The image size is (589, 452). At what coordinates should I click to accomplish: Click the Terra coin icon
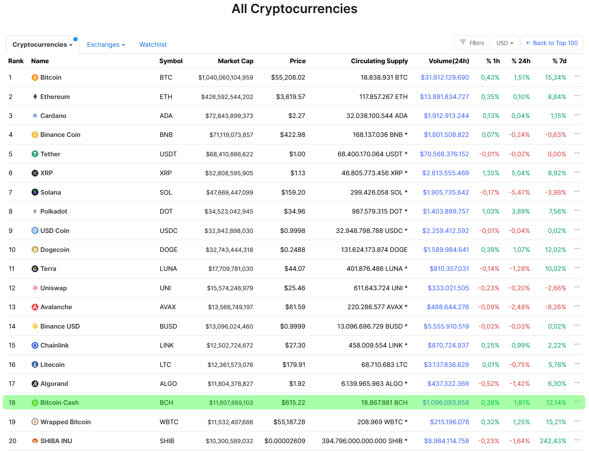point(35,269)
